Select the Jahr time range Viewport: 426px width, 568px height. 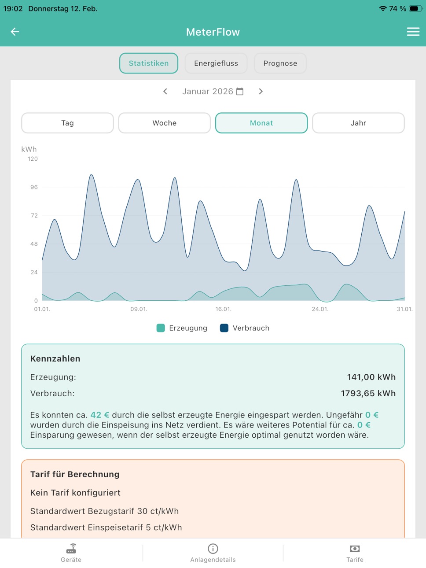click(358, 123)
